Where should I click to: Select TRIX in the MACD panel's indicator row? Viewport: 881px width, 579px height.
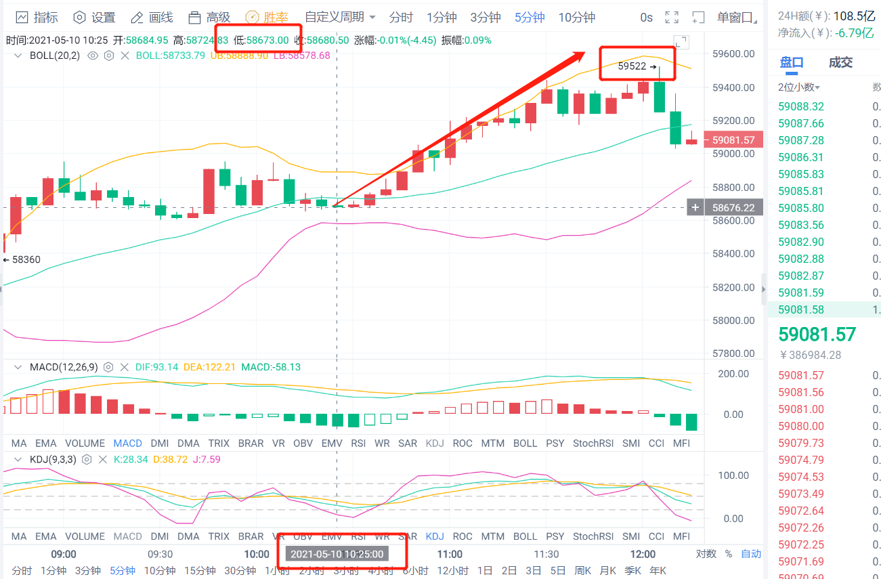pyautogui.click(x=219, y=444)
